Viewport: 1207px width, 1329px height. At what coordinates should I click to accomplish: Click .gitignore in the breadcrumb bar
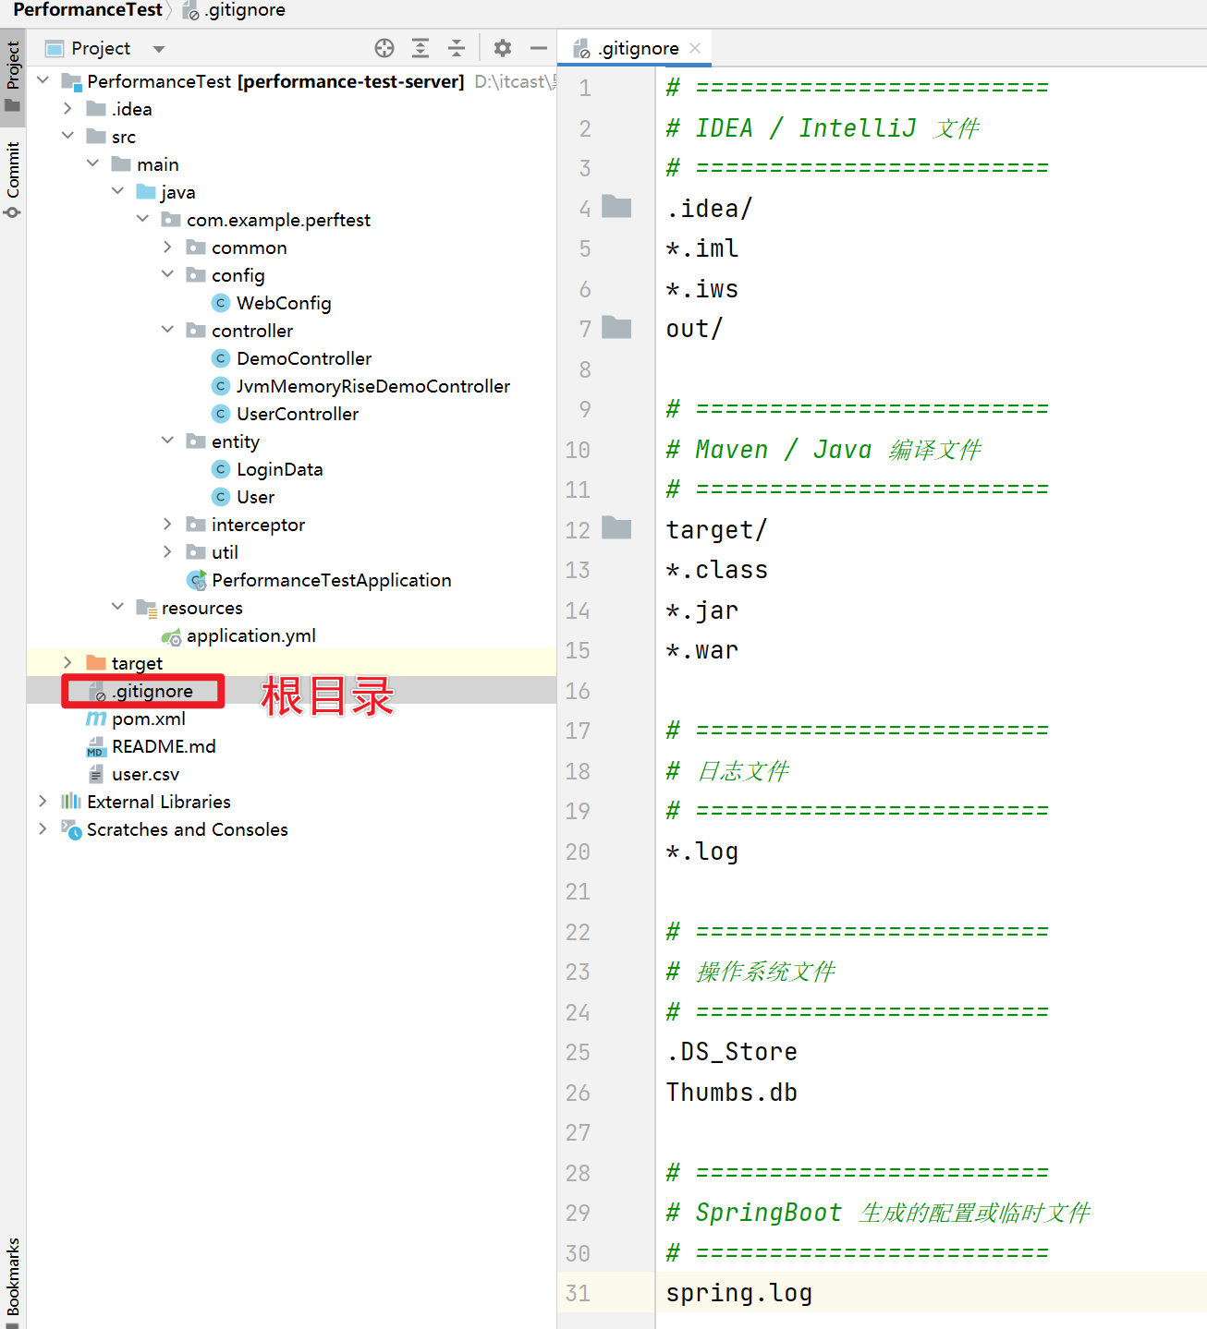tap(235, 10)
